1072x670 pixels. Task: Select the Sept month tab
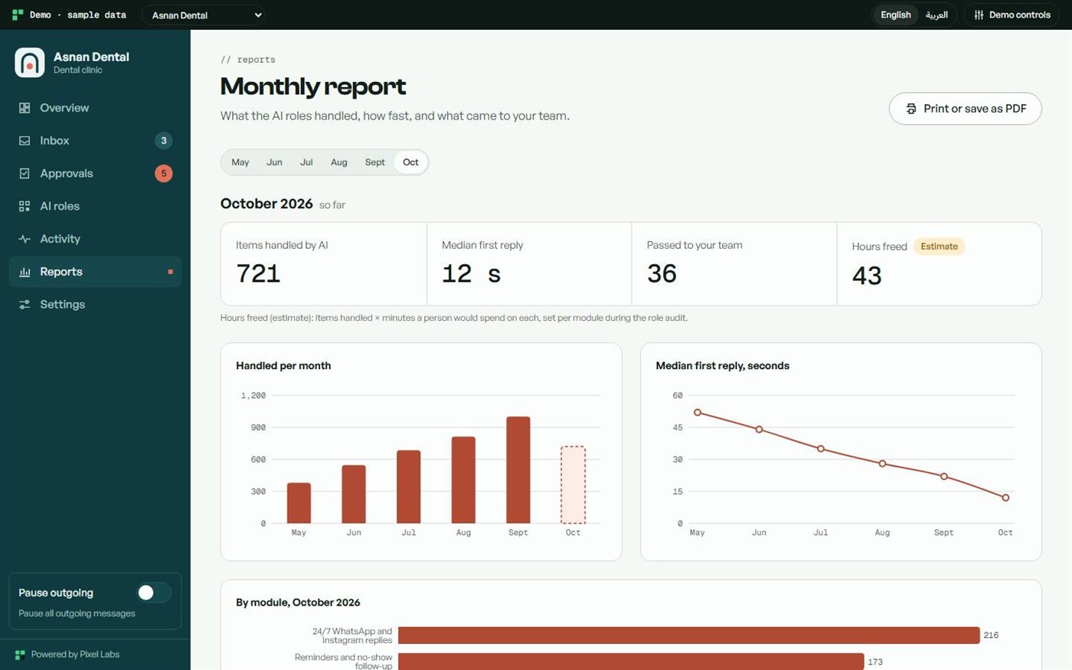click(375, 162)
